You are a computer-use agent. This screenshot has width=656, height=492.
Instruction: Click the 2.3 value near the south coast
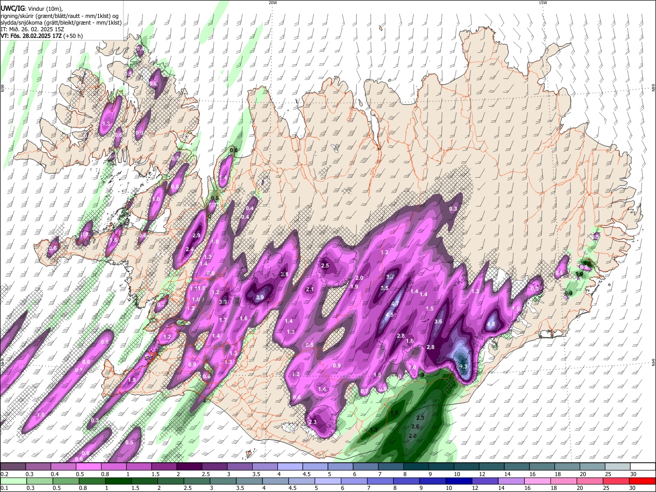click(x=313, y=422)
